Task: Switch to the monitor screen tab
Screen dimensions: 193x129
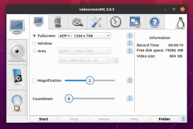Action: [x=39, y=22]
